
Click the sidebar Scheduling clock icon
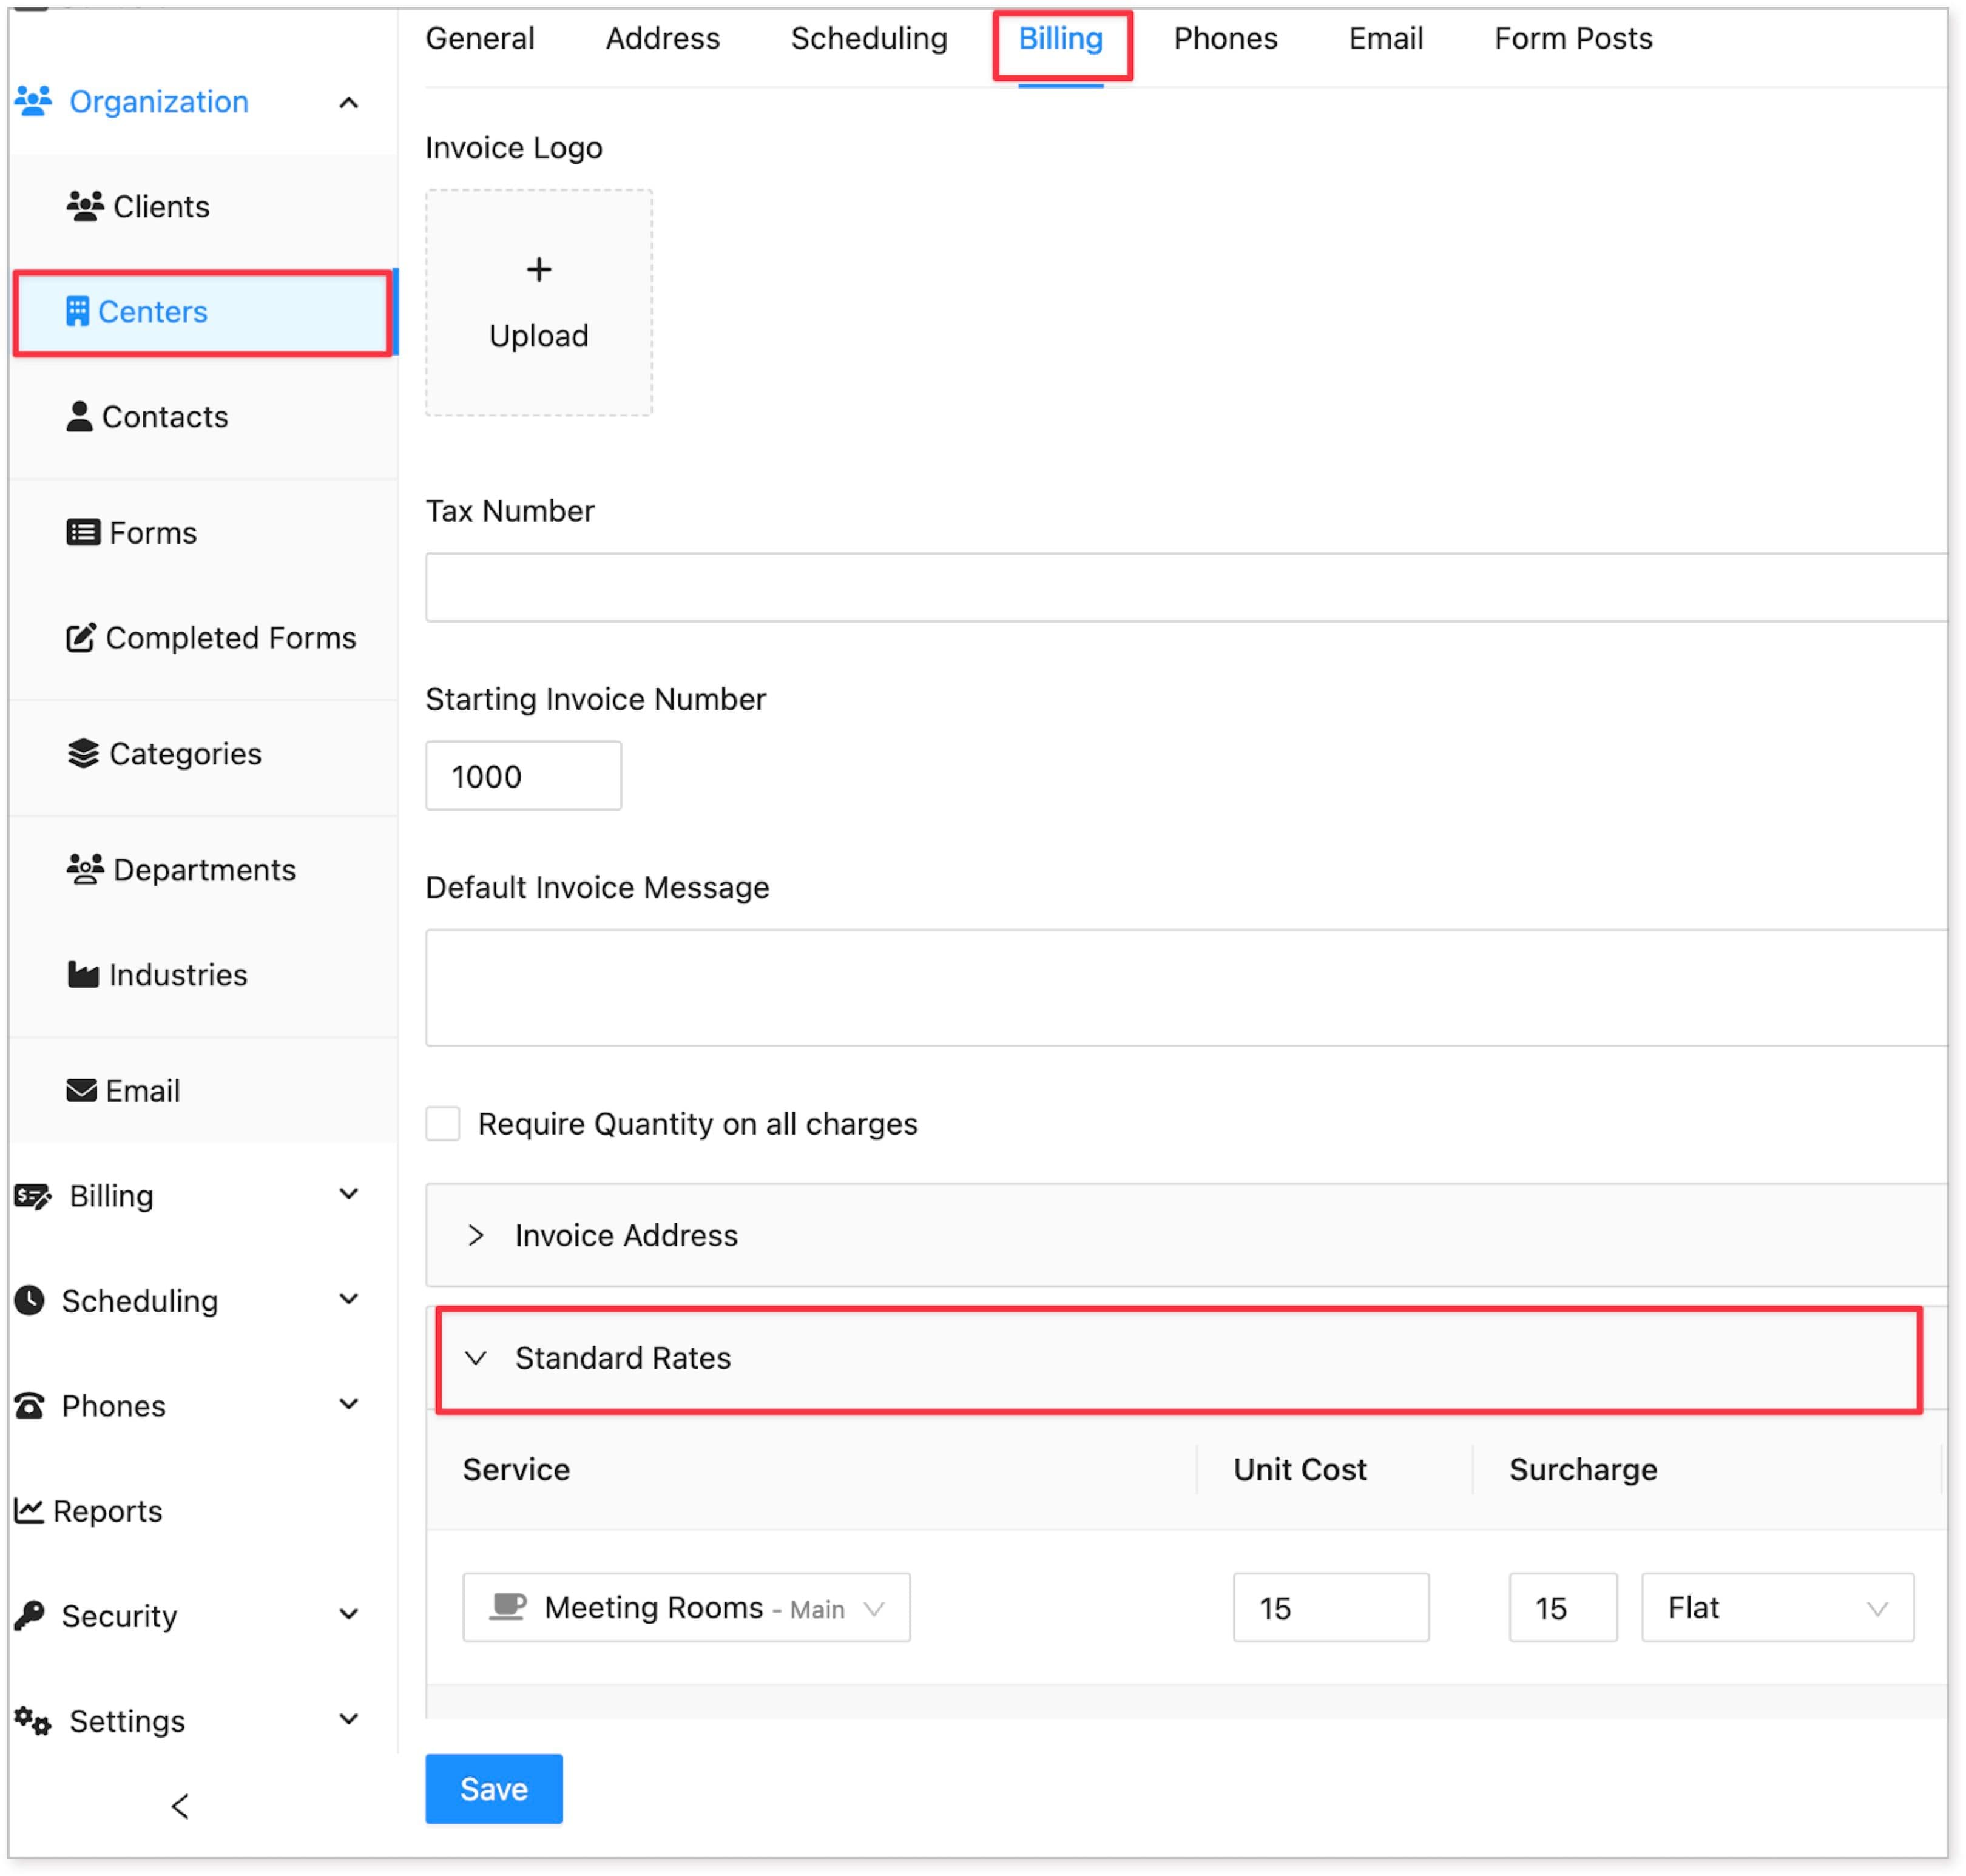tap(29, 1300)
